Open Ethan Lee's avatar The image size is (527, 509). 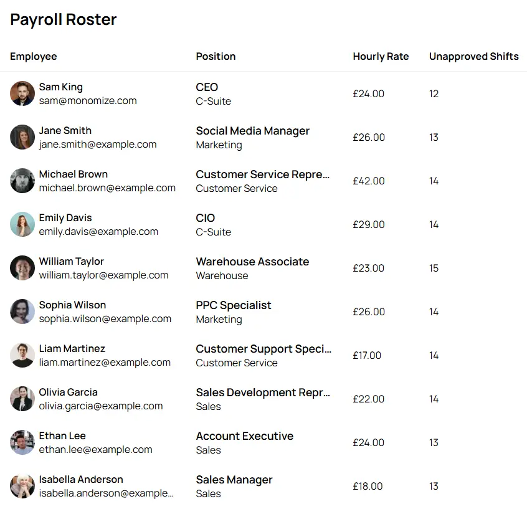click(22, 442)
